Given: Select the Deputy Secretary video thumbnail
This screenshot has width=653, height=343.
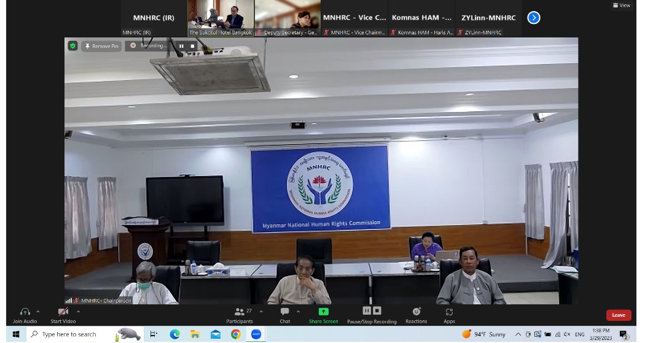Looking at the screenshot, I should 287,18.
